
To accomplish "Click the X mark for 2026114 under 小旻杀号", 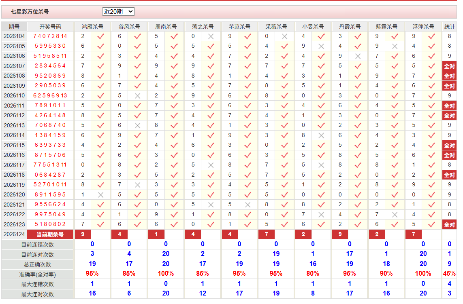I will [x=321, y=135].
